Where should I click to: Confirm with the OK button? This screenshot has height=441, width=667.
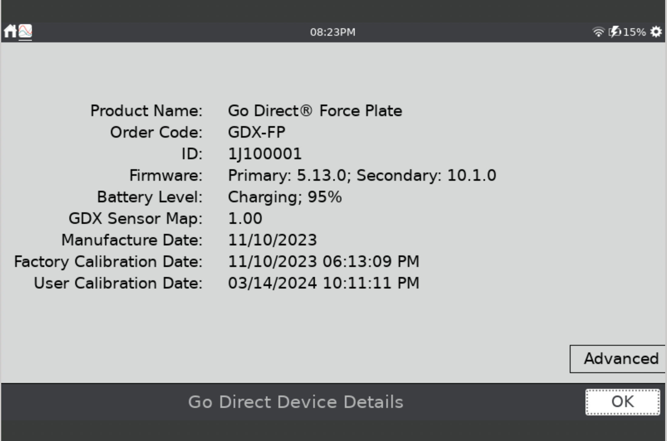tap(623, 402)
